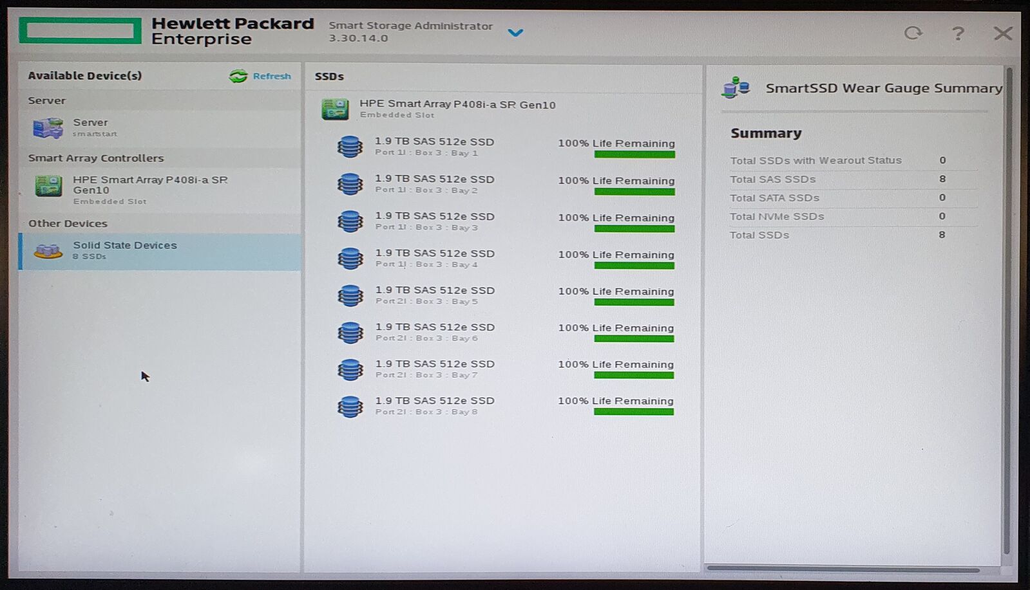Click the Smart Storage Administrator 3.30.14.0 title
The image size is (1030, 590).
click(410, 32)
